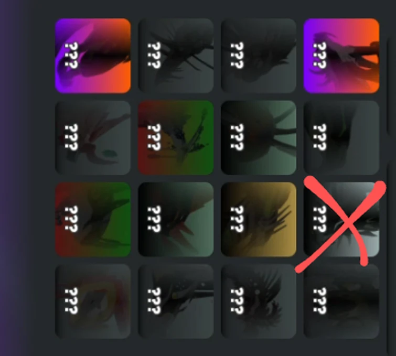The image size is (396, 356).
Task: Choose the bottom-right nearly black mystery tile
Action: [341, 301]
